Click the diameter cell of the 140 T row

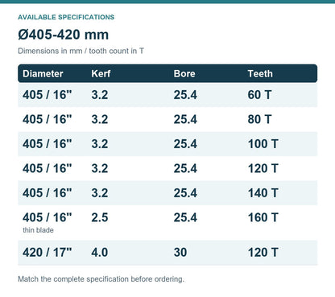pos(48,193)
